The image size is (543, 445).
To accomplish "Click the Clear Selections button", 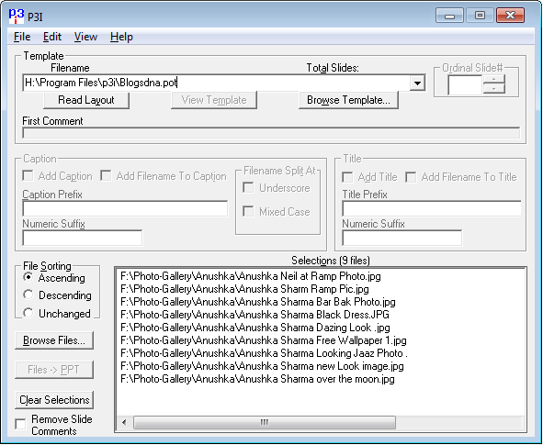I will 54,400.
